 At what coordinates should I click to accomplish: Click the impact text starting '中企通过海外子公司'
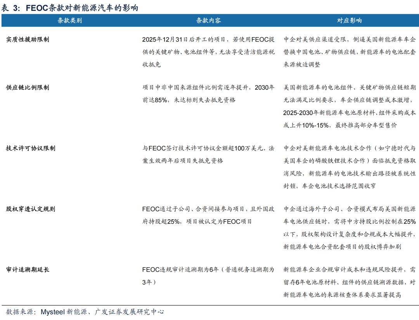[x=350, y=227]
